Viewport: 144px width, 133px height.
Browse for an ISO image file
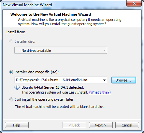tap(123, 80)
